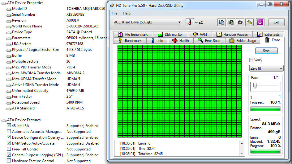The image size is (292, 164).
Task: Toggle Automatic Acoustic Management checkbox
Action: coord(9,131)
